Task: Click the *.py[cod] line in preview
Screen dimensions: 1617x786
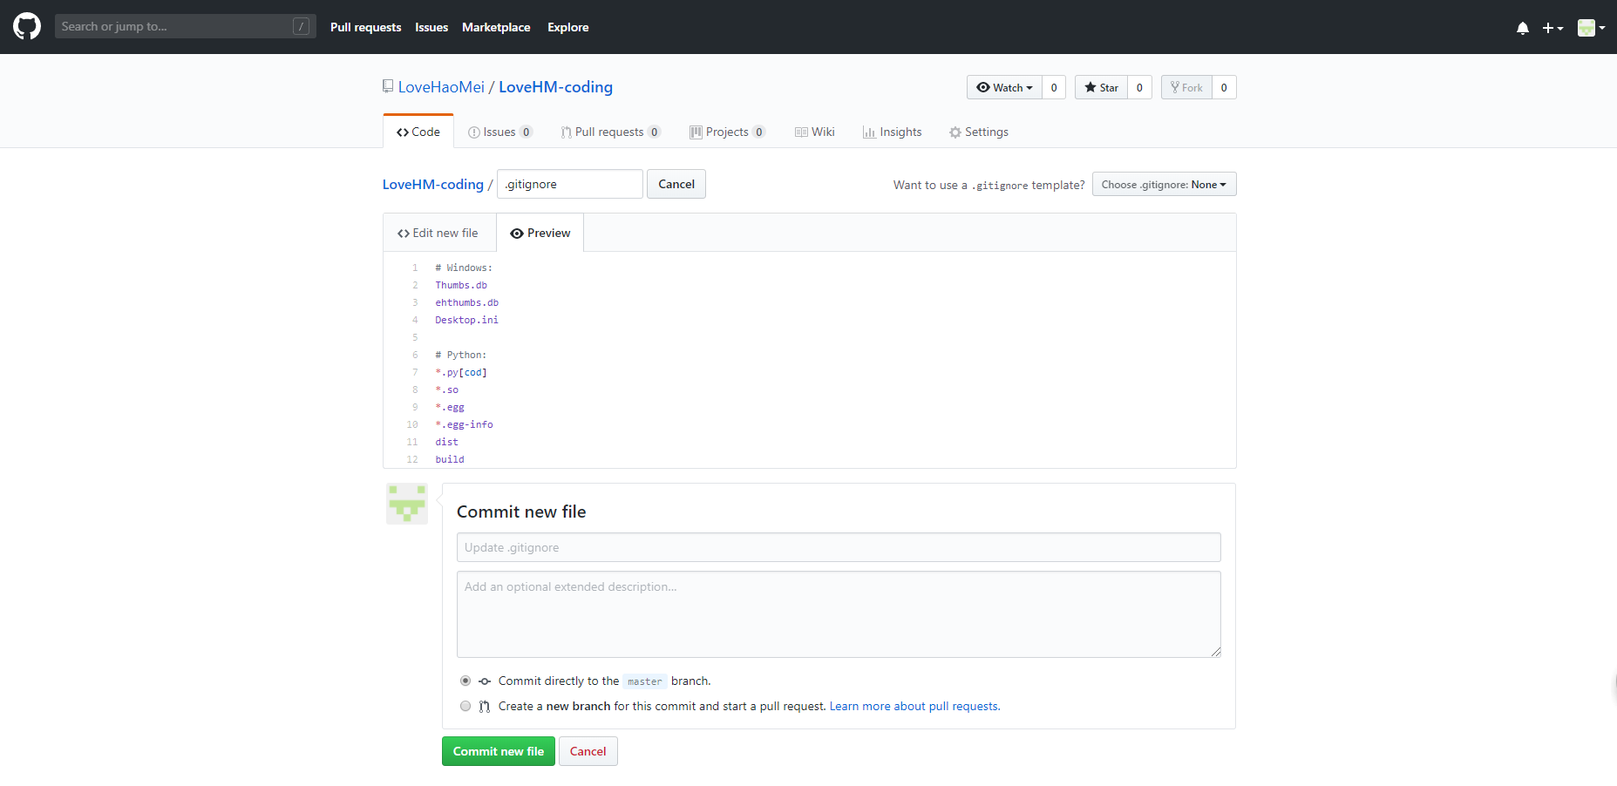Action: tap(461, 372)
